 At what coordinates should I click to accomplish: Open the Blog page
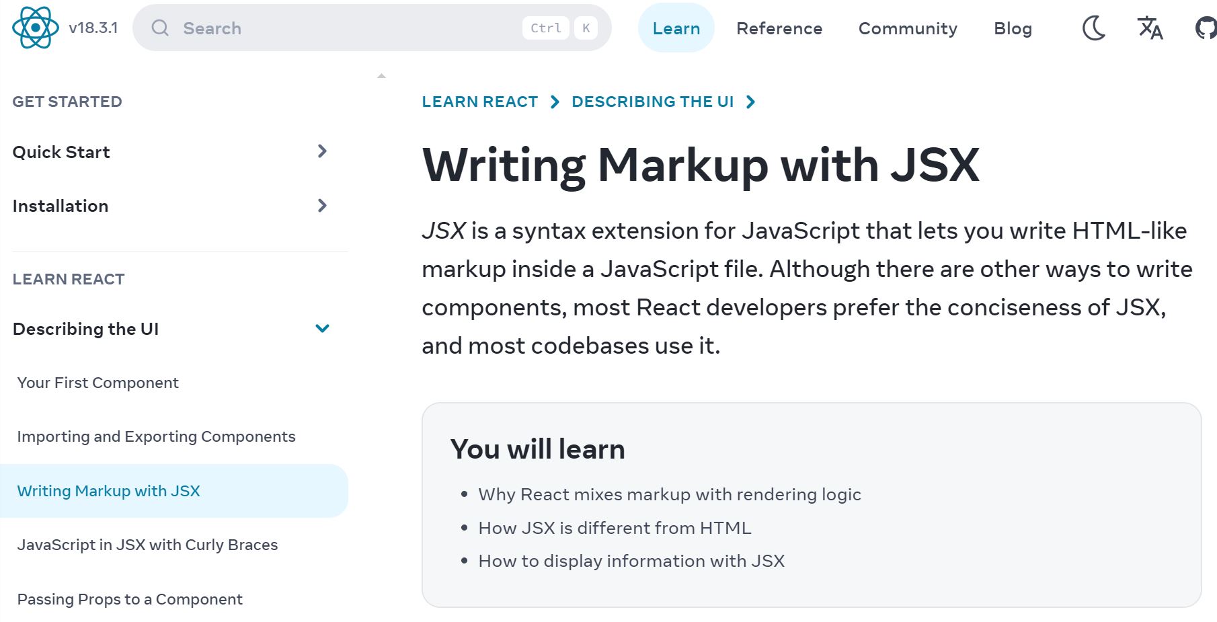1013,28
